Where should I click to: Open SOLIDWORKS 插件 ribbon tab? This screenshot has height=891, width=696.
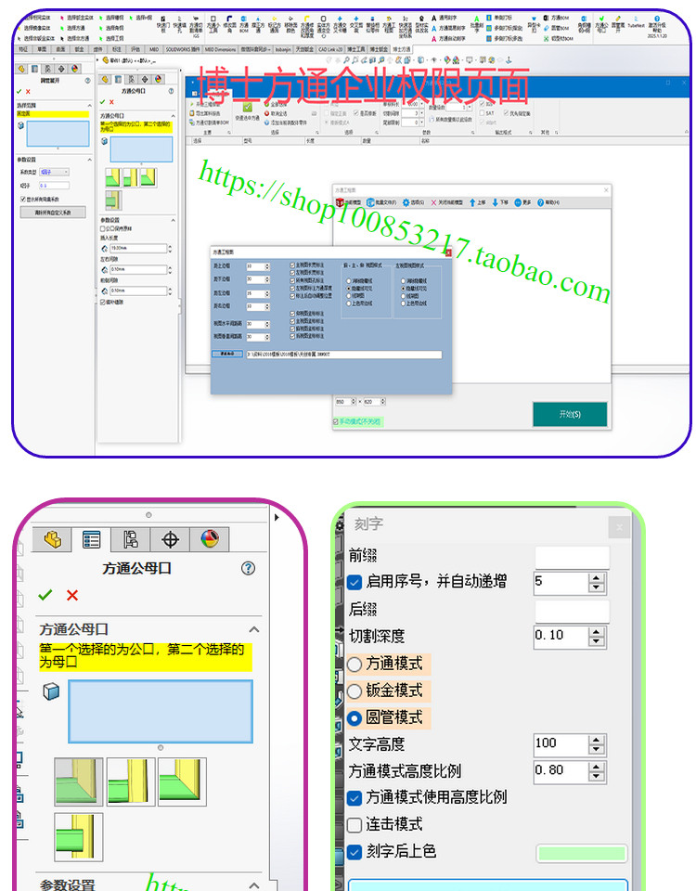point(183,49)
